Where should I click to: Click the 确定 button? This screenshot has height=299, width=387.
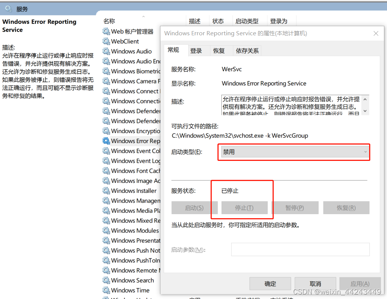[270, 284]
